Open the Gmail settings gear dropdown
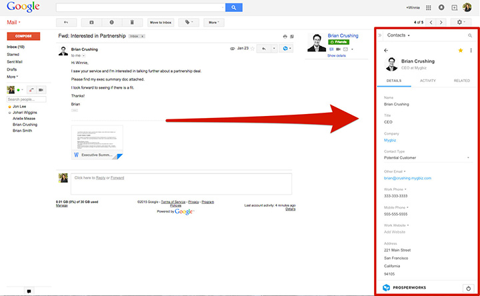The image size is (480, 296). (461, 22)
